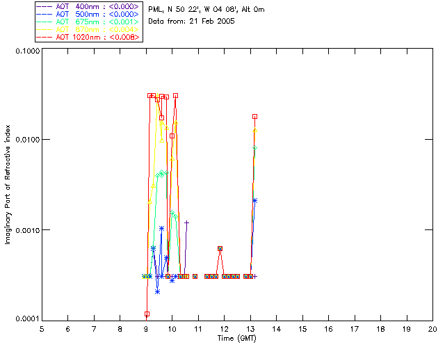The width and height of the screenshot is (445, 356).
Task: Select the AOT 1020nm legend entry
Action: pos(89,37)
